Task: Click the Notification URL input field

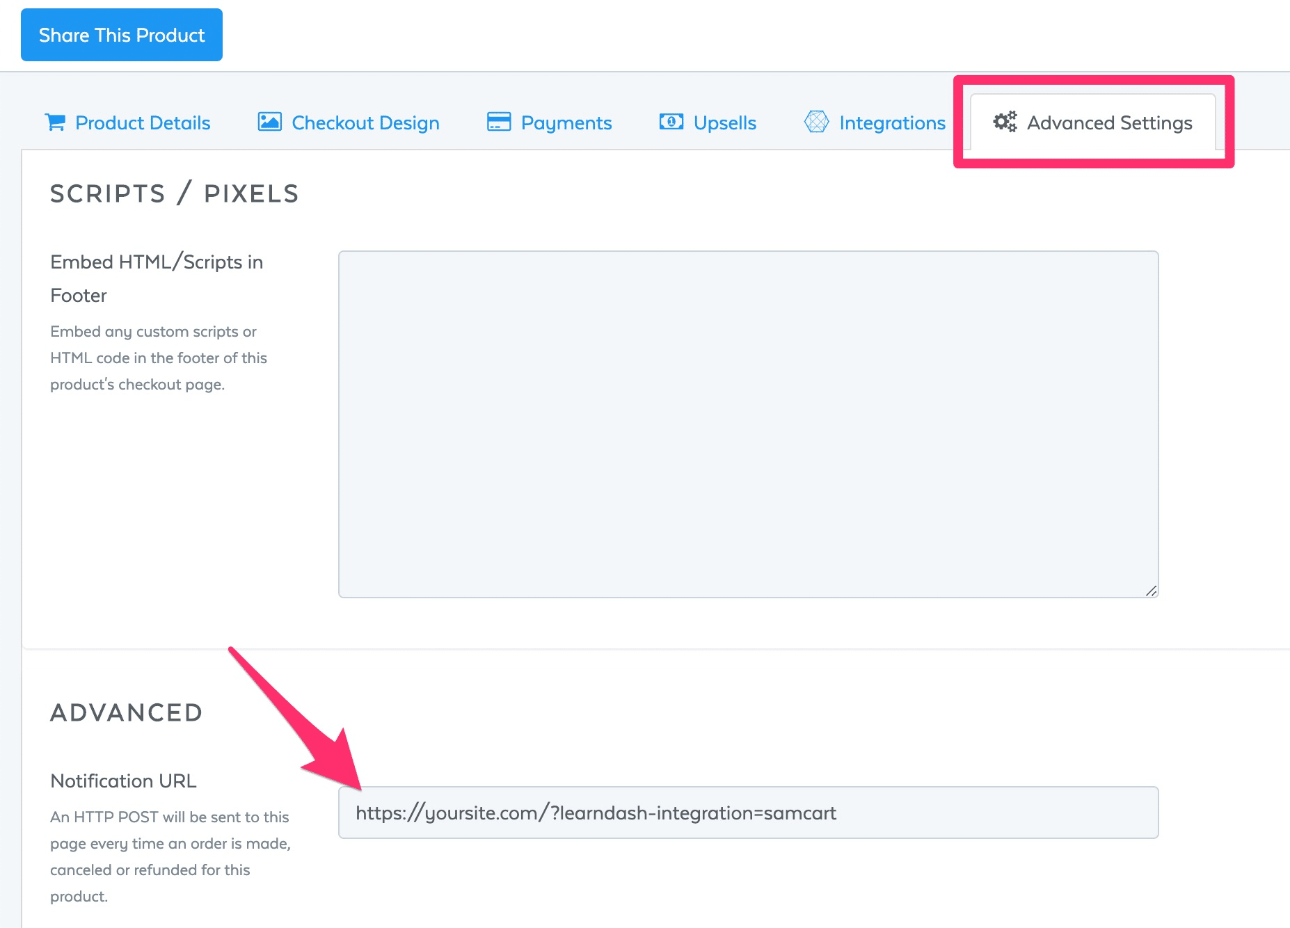Action: click(748, 813)
